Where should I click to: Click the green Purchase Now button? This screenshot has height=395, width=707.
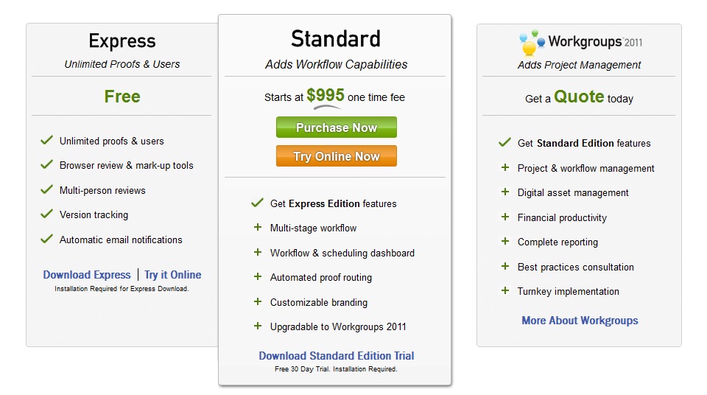pyautogui.click(x=337, y=127)
